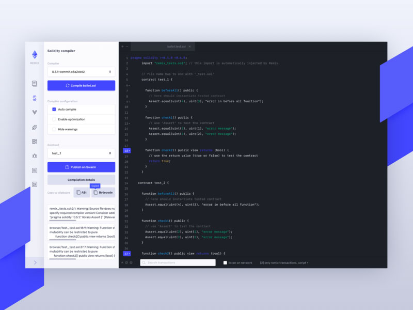413x310 pixels.
Task: Launch the debugger bug icon
Action: point(35,155)
